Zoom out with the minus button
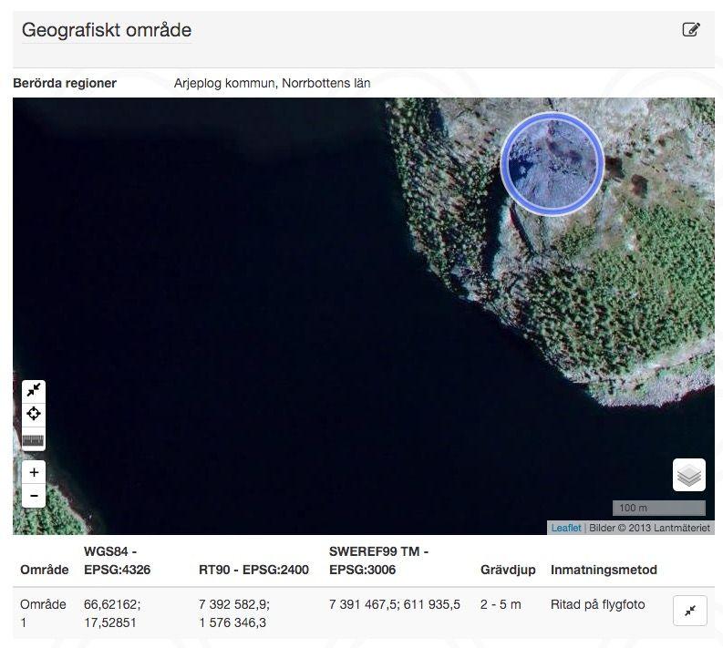 click(34, 496)
